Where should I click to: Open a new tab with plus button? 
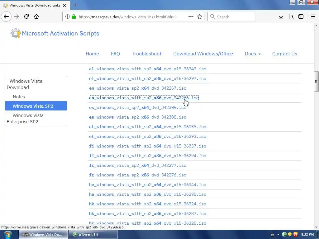coord(75,5)
